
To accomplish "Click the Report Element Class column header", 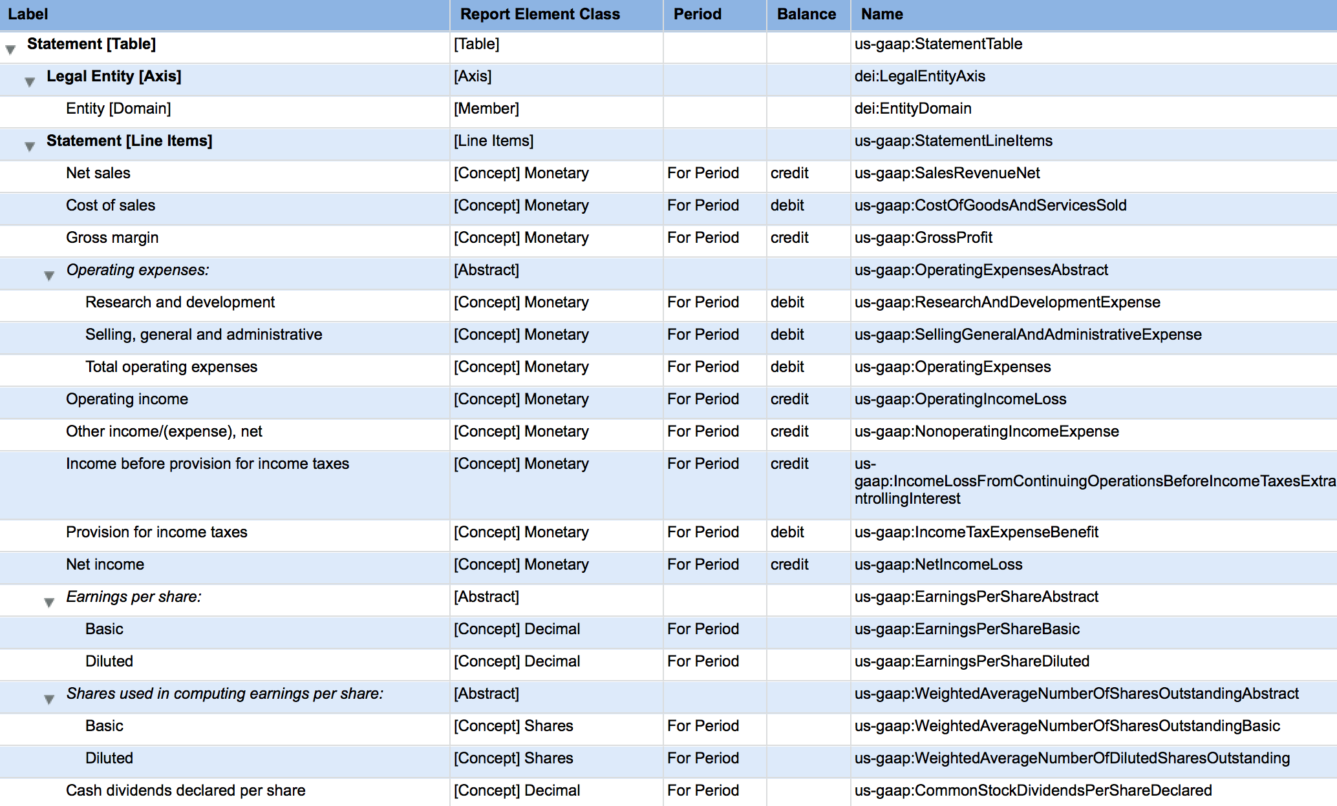I will pyautogui.click(x=539, y=14).
